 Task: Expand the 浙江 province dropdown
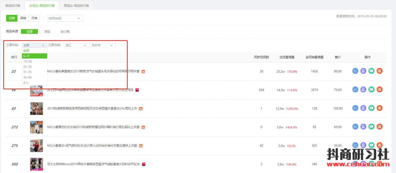[76, 45]
